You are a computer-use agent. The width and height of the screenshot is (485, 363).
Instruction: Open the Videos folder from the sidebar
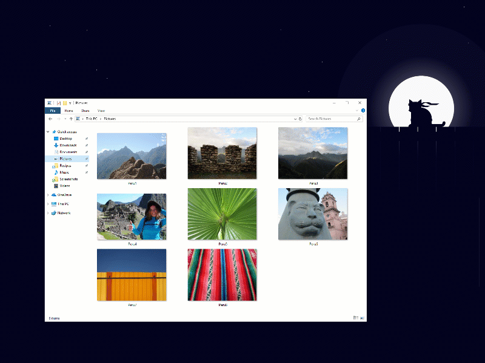pos(64,186)
